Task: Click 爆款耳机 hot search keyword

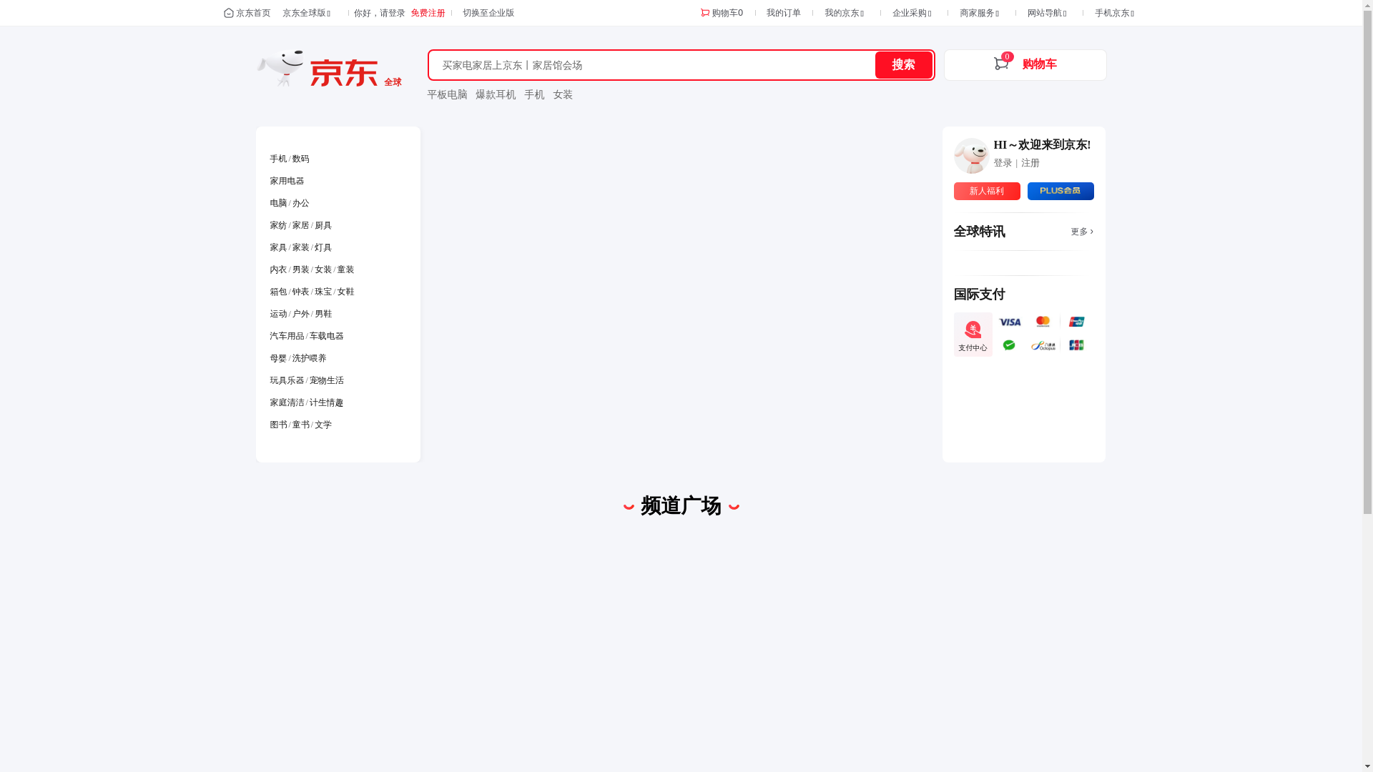Action: tap(496, 94)
